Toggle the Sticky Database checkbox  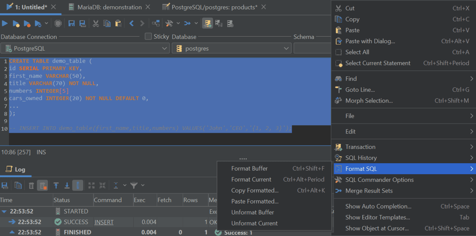click(x=148, y=36)
